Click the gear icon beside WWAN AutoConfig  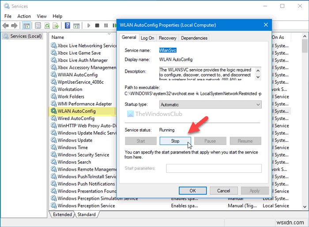click(53, 74)
